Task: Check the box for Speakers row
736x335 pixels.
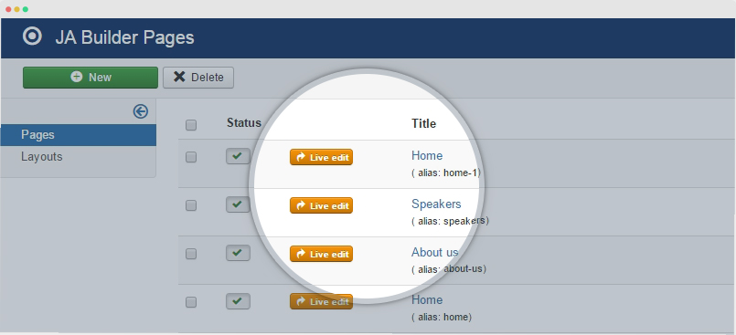Action: click(x=191, y=205)
